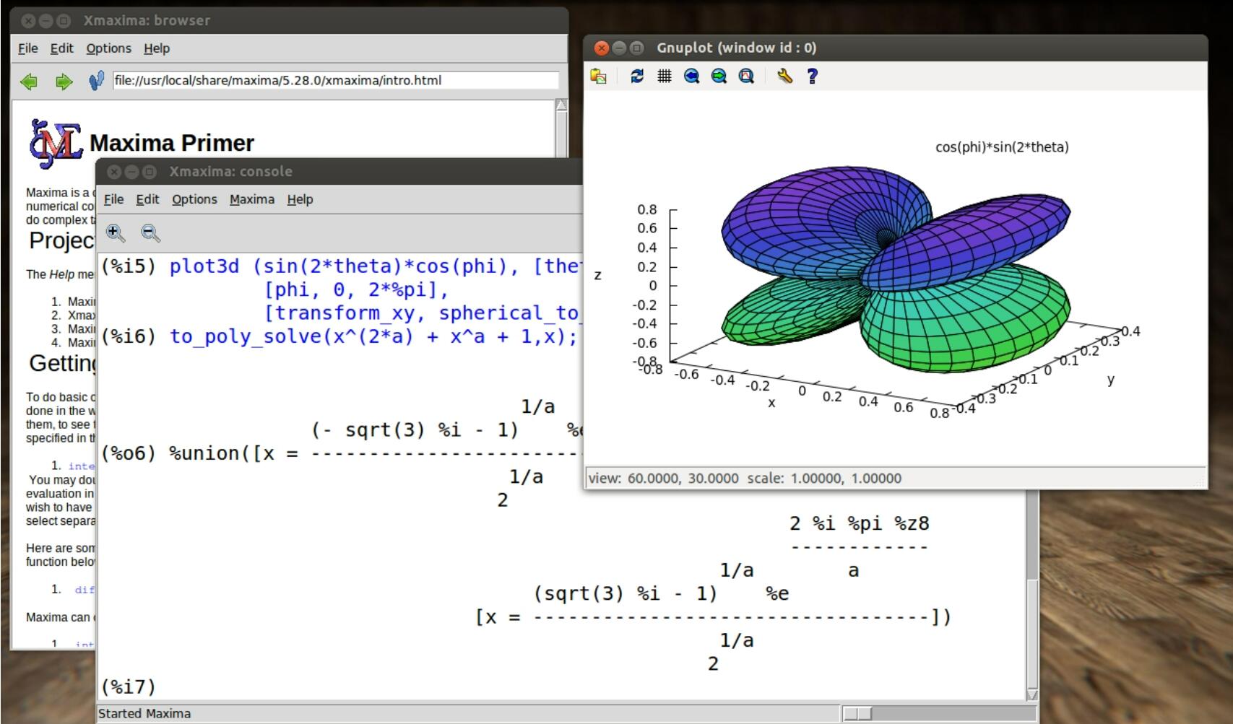Click the Gnuplot view status text
Image resolution: width=1233 pixels, height=724 pixels.
click(745, 478)
